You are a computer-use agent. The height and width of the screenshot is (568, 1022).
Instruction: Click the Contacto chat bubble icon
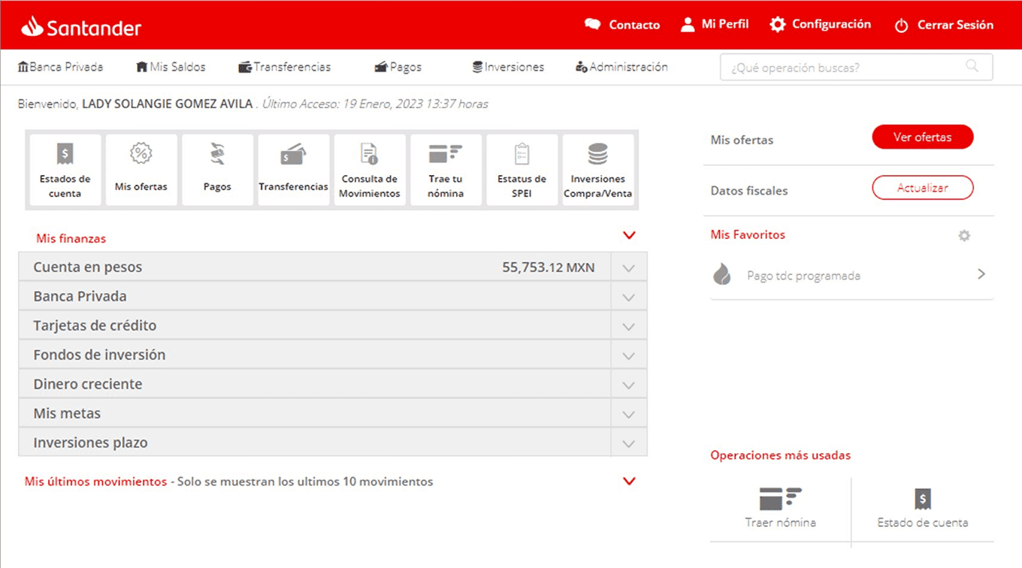(592, 25)
